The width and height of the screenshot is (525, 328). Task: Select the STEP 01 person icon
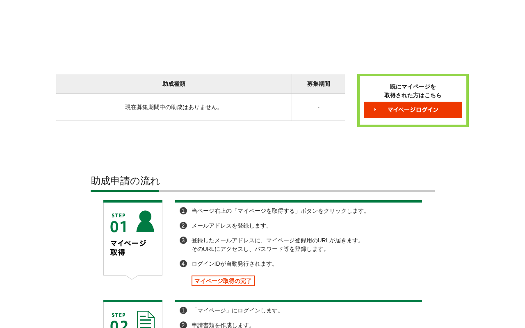[145, 221]
